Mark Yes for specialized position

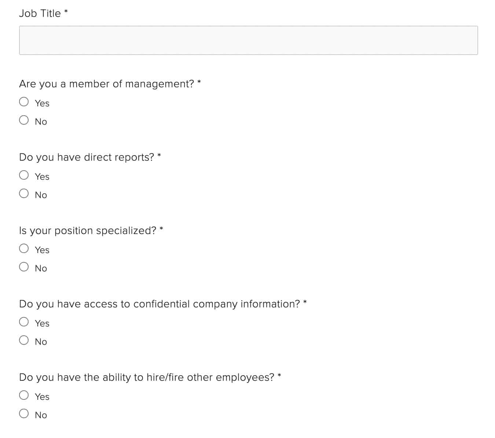pos(24,249)
